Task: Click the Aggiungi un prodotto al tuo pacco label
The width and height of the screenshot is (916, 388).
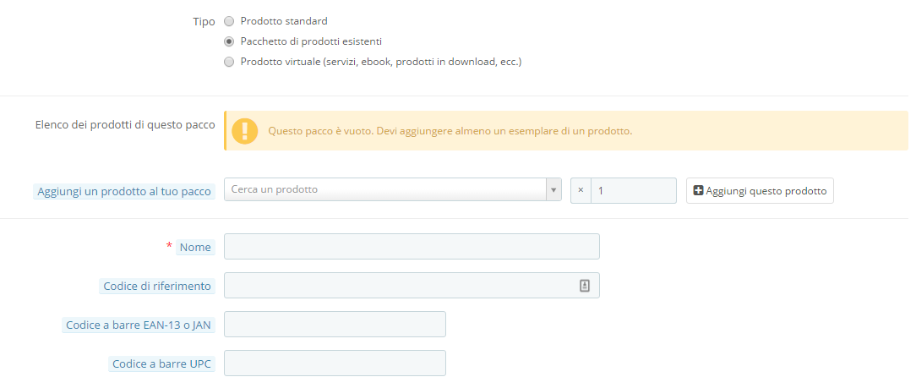Action: [124, 192]
